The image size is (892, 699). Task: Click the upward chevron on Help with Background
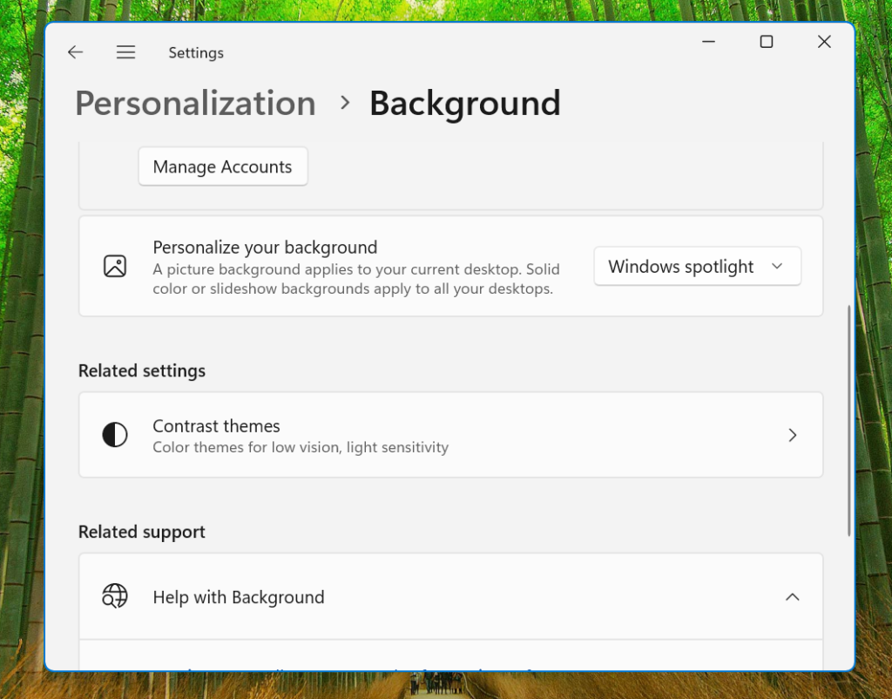coord(793,597)
